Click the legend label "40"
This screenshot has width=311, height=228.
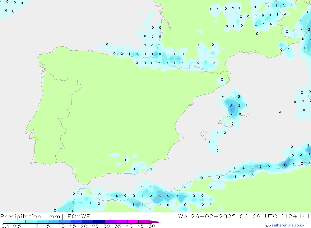point(129,226)
